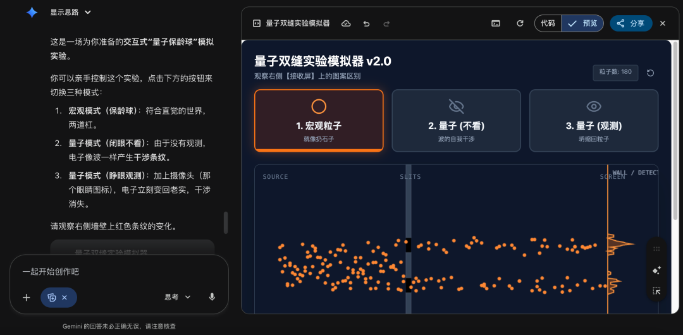Reload the preview with refresh icon

tap(520, 23)
